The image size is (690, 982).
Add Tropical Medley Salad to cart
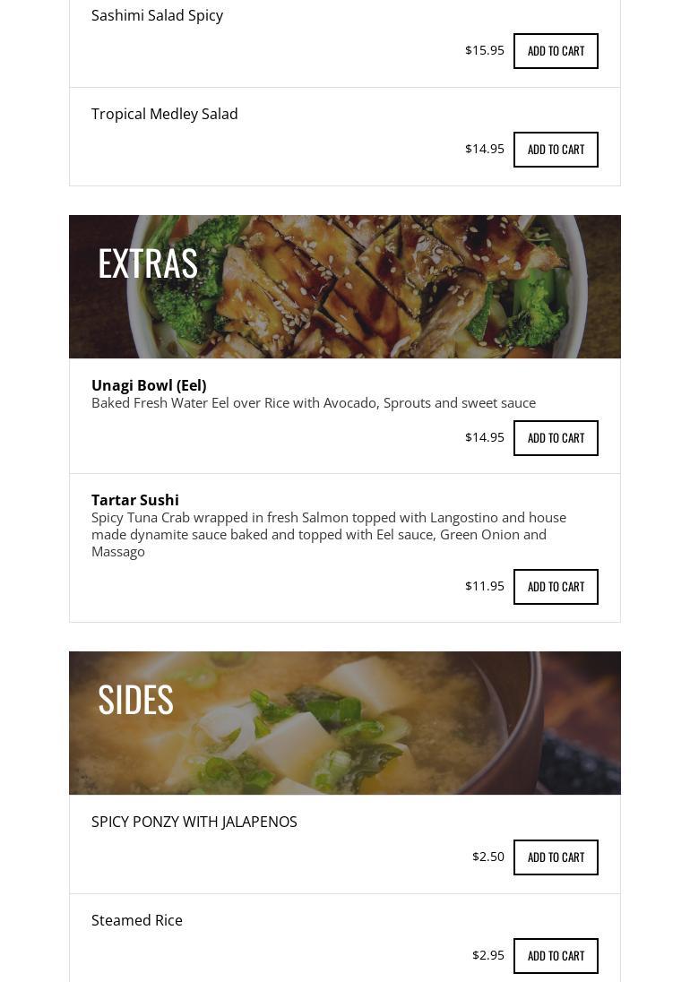(556, 149)
